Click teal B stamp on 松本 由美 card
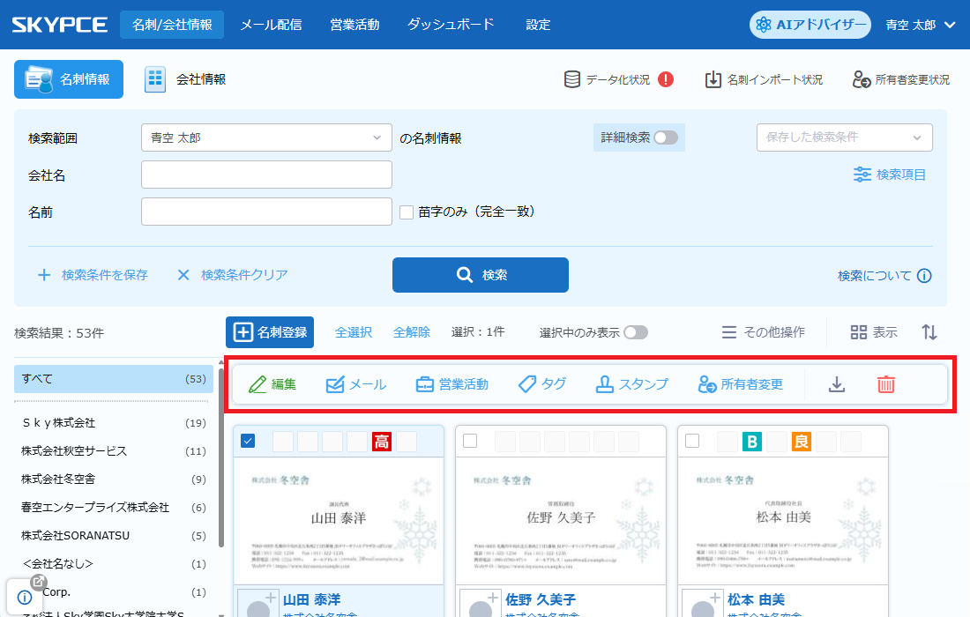Screen dimensions: 970x617 [x=752, y=442]
